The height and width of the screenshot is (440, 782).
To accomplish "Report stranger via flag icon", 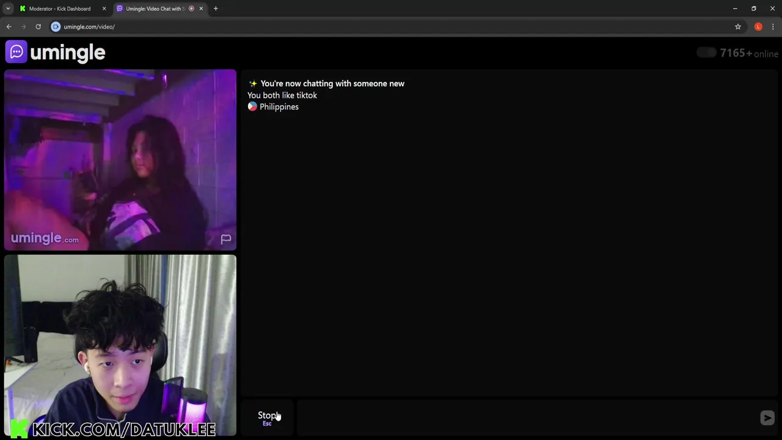I will click(x=226, y=239).
